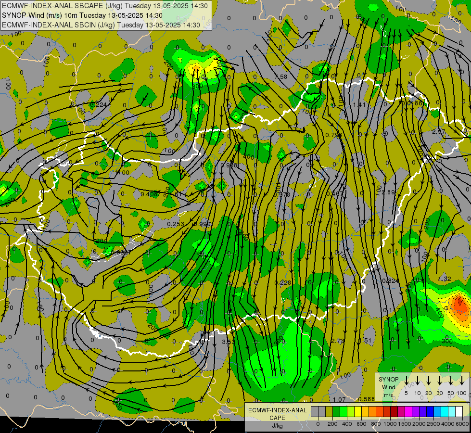Pick the pure blue CAPE legend swatch

click(431, 411)
